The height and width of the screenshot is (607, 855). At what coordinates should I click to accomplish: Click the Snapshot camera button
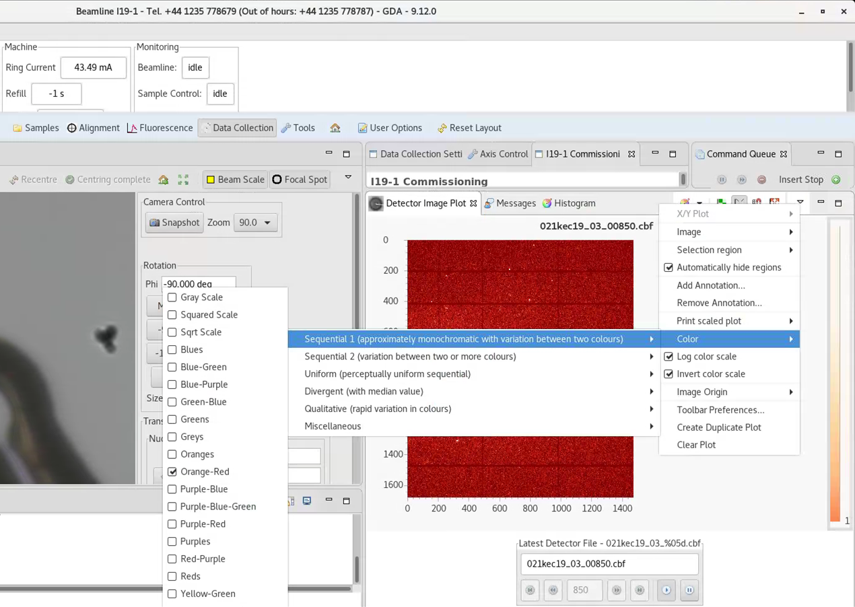(174, 223)
